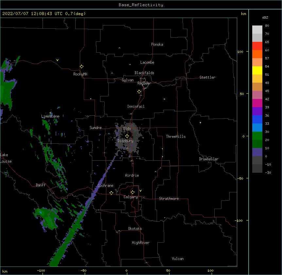Screen dimensions: 282x275
Task: Click the Sundre town label
Action: (96, 128)
